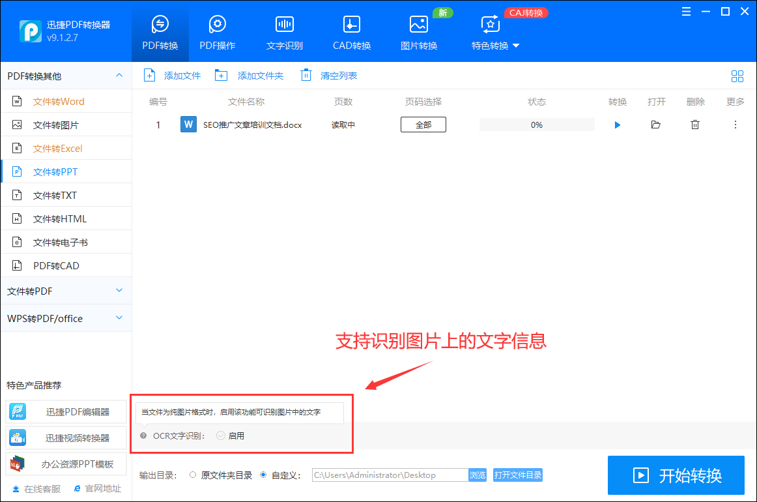Viewport: 757px width, 502px height.
Task: Collapse the PDF转换其他 section
Action: [65, 76]
